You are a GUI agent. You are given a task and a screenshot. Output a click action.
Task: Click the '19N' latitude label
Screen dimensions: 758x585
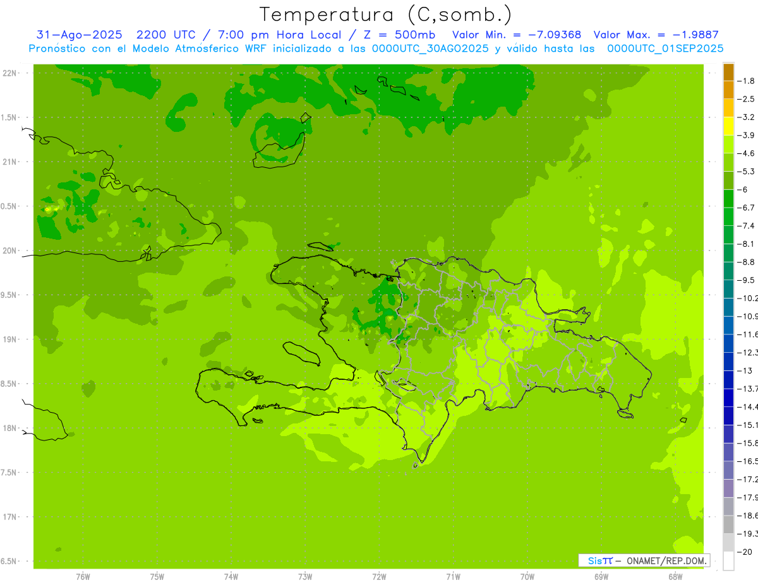[10, 340]
